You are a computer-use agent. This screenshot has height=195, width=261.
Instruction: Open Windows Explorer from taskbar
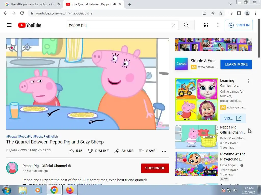23,190
